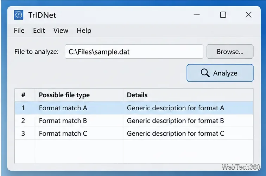Click the Possible file type column header
Viewport: 266px width, 176px height.
79,95
